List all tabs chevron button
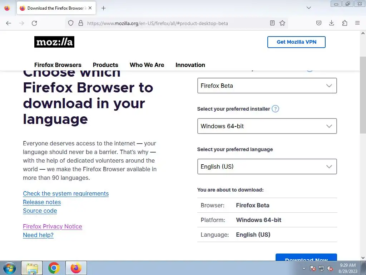The height and width of the screenshot is (275, 366). pos(308,8)
